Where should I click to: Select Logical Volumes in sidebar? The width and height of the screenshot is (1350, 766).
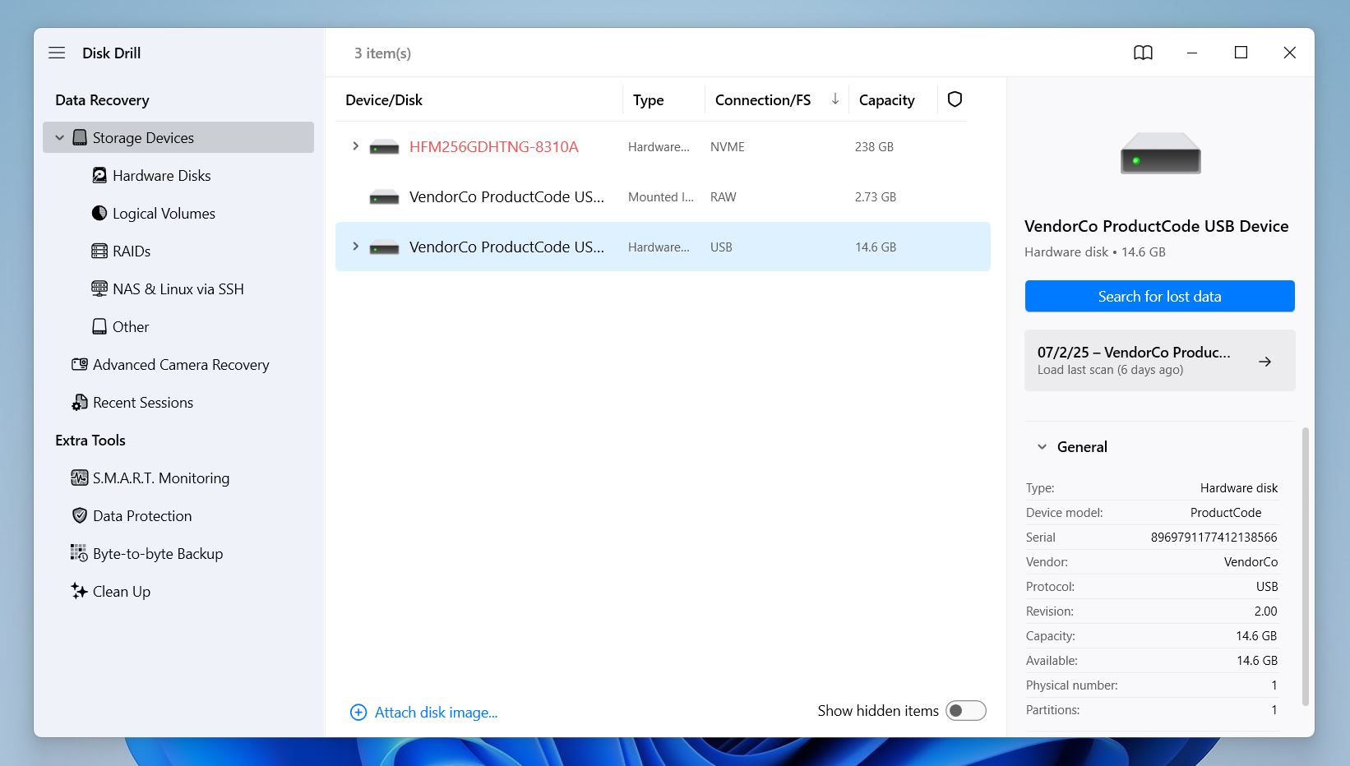[163, 214]
